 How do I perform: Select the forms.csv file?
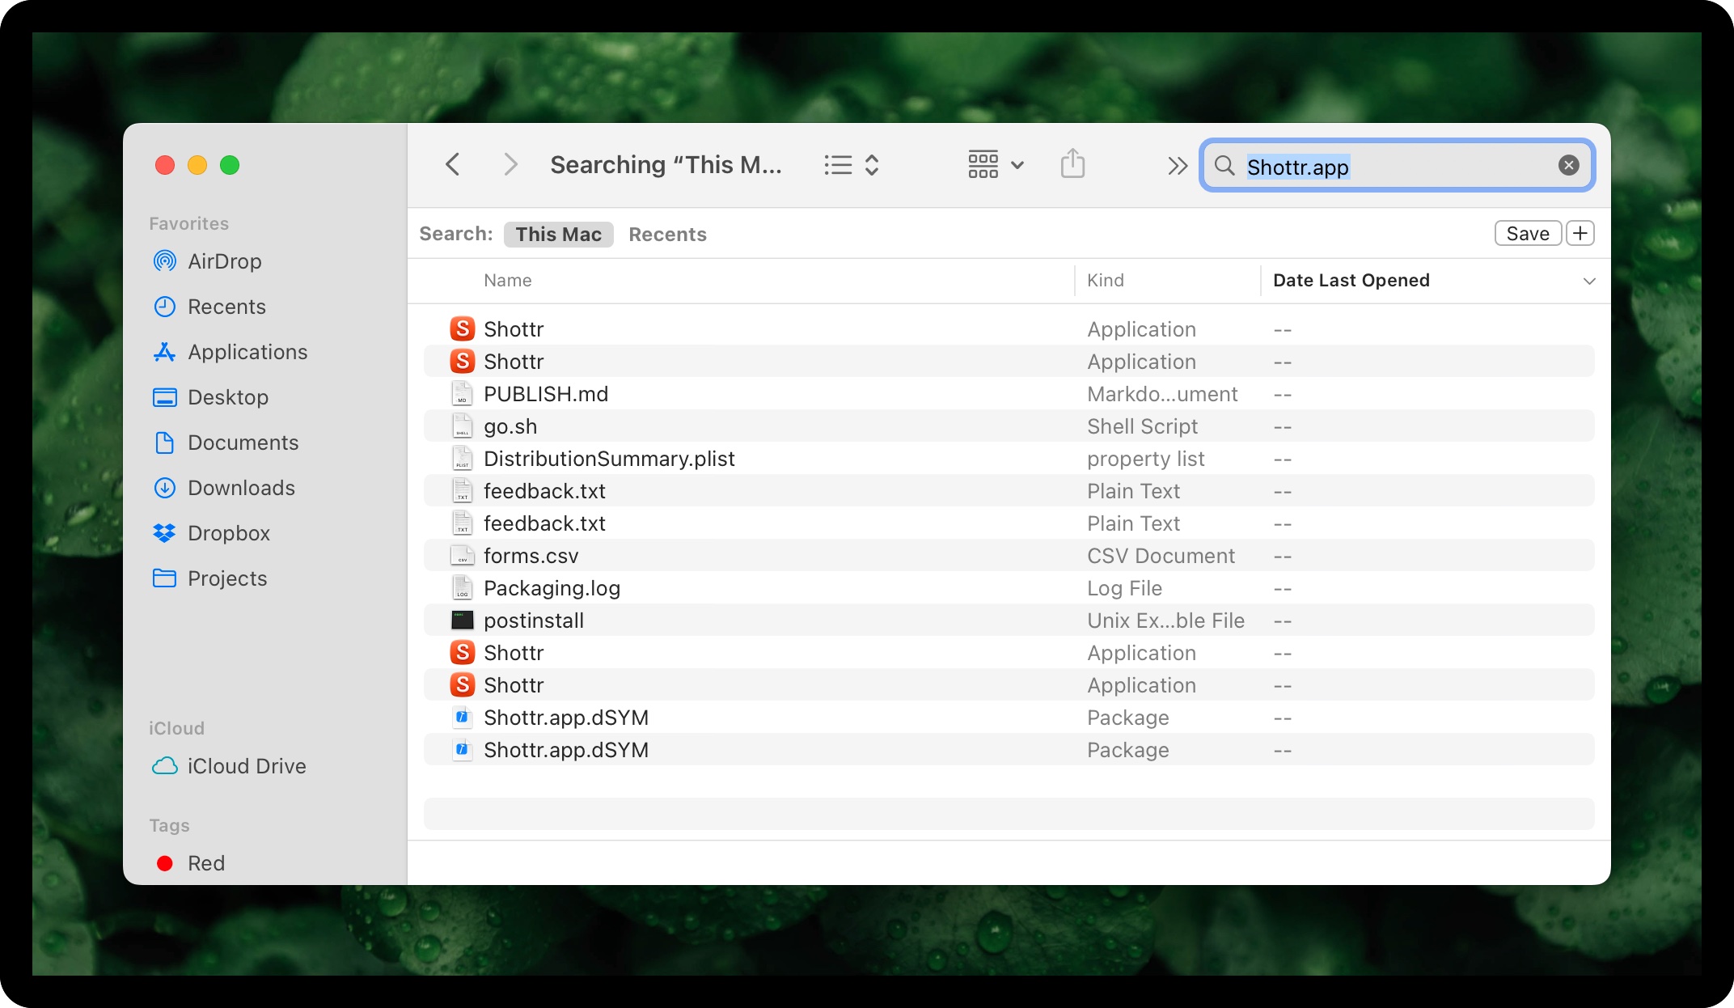click(1009, 556)
